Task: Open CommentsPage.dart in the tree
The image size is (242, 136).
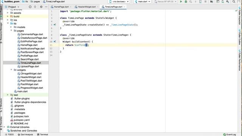Action: (32, 34)
